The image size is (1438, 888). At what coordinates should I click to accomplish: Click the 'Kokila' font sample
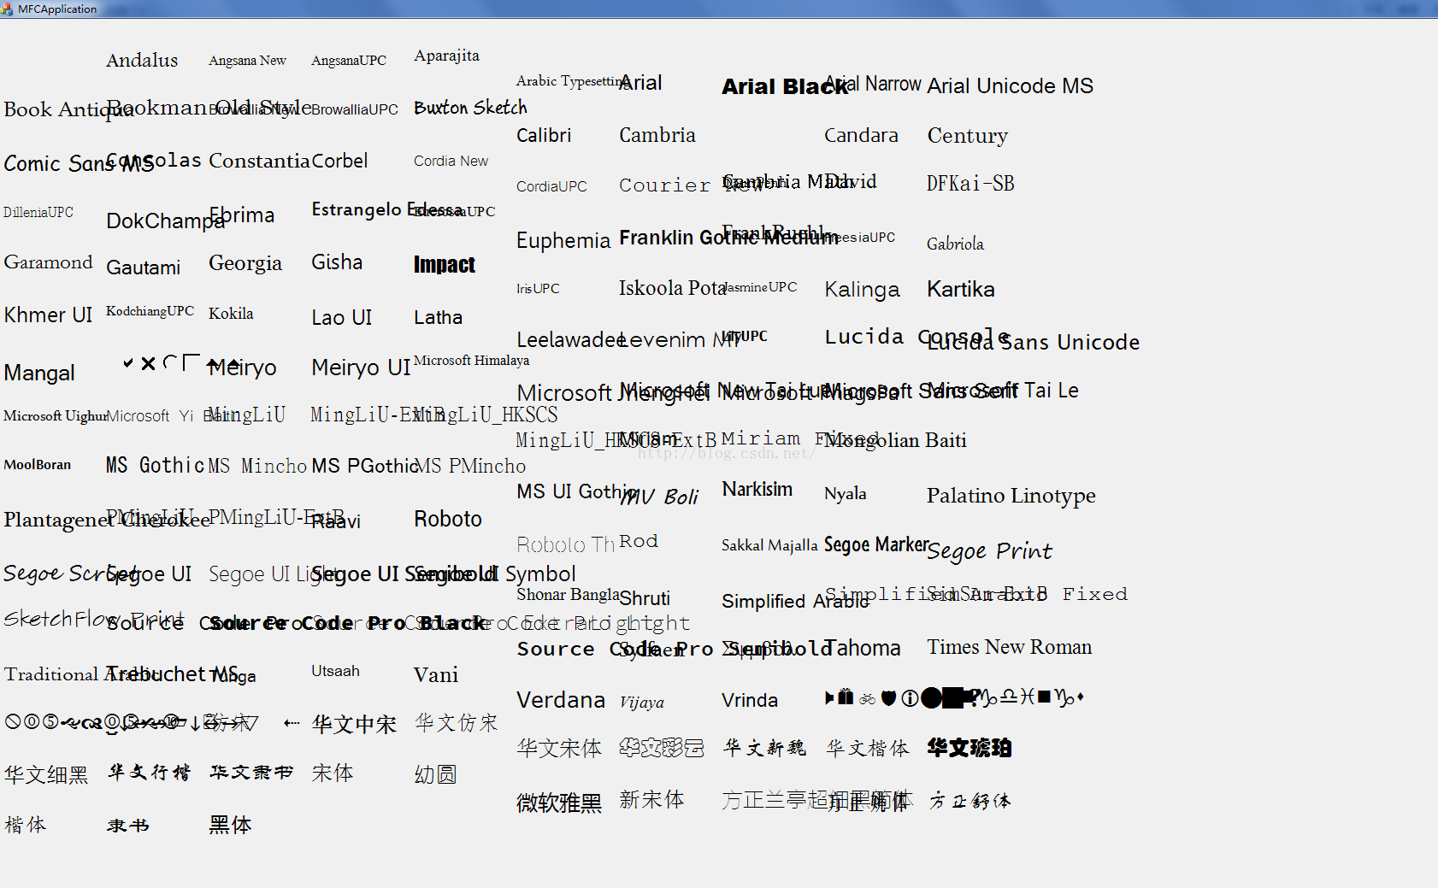coord(231,314)
